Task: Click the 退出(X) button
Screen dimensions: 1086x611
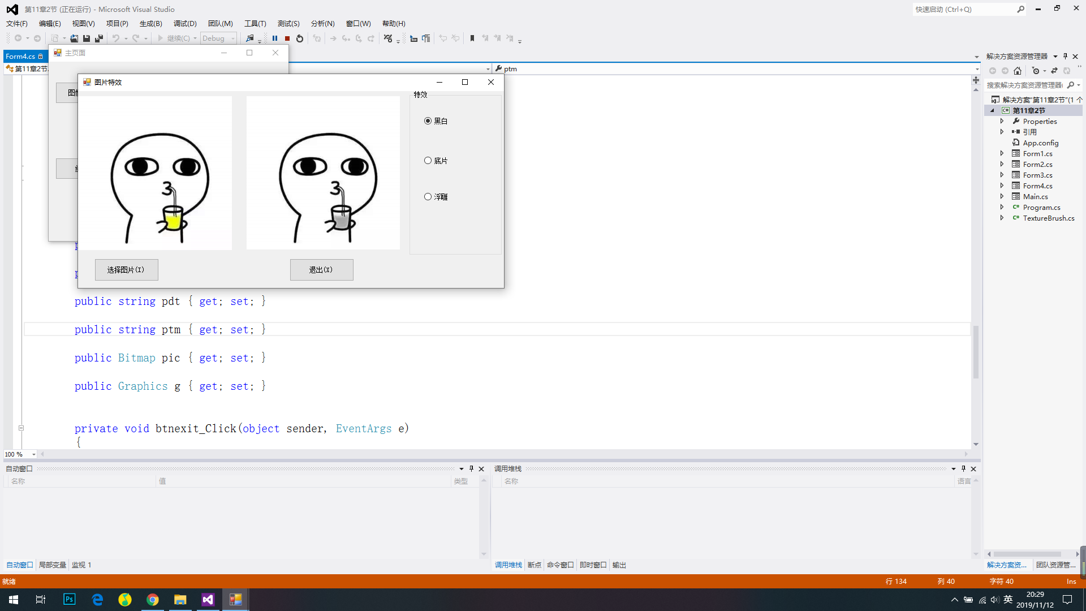Action: click(321, 270)
